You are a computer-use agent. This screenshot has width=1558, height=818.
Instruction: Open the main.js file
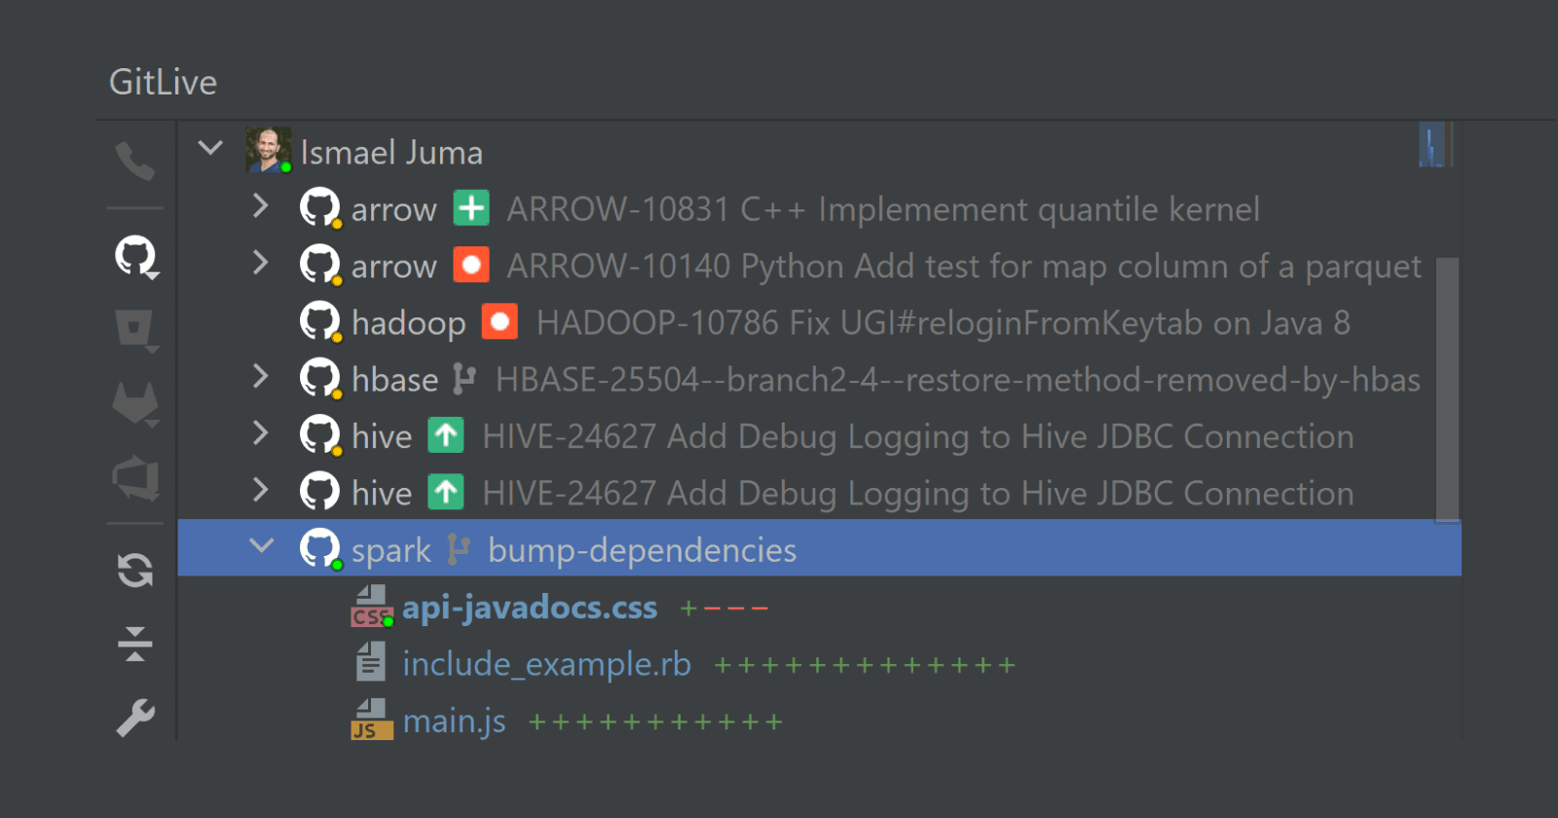(454, 722)
